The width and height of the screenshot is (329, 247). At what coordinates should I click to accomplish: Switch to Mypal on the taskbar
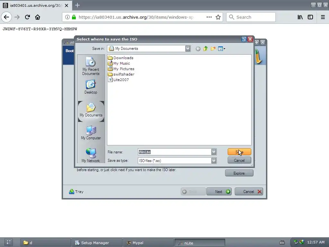click(148, 242)
